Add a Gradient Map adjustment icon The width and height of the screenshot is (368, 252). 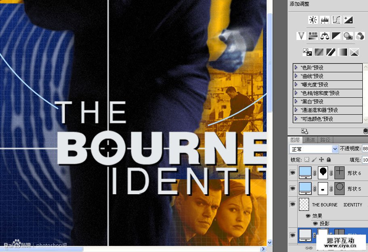[343, 52]
